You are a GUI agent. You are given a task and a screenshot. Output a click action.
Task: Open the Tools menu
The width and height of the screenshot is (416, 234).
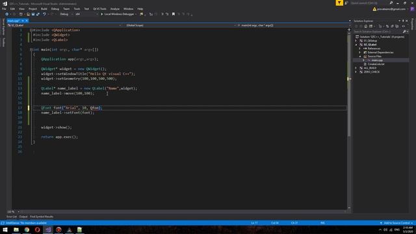click(77, 8)
